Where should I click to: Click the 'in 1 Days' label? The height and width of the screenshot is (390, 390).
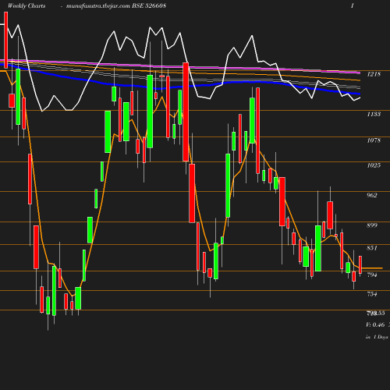click(377, 337)
